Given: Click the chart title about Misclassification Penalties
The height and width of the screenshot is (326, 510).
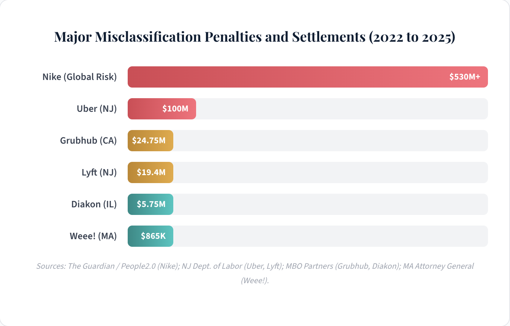Looking at the screenshot, I should coord(255,37).
